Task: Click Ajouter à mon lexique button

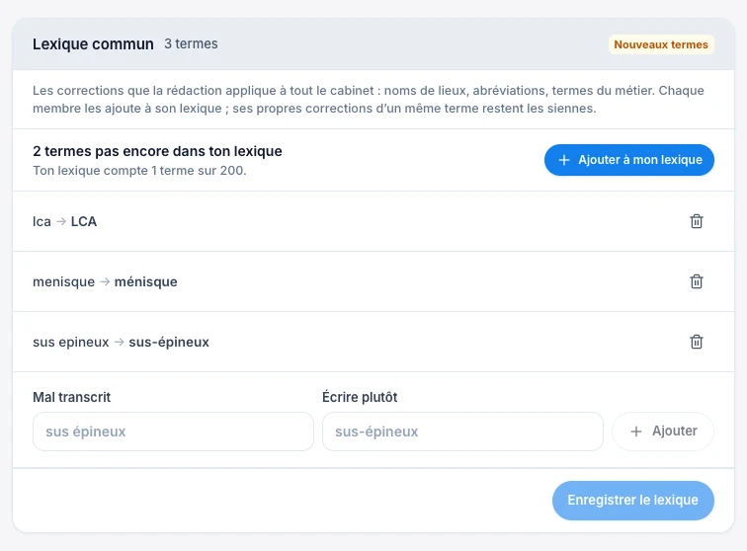Action: (628, 160)
